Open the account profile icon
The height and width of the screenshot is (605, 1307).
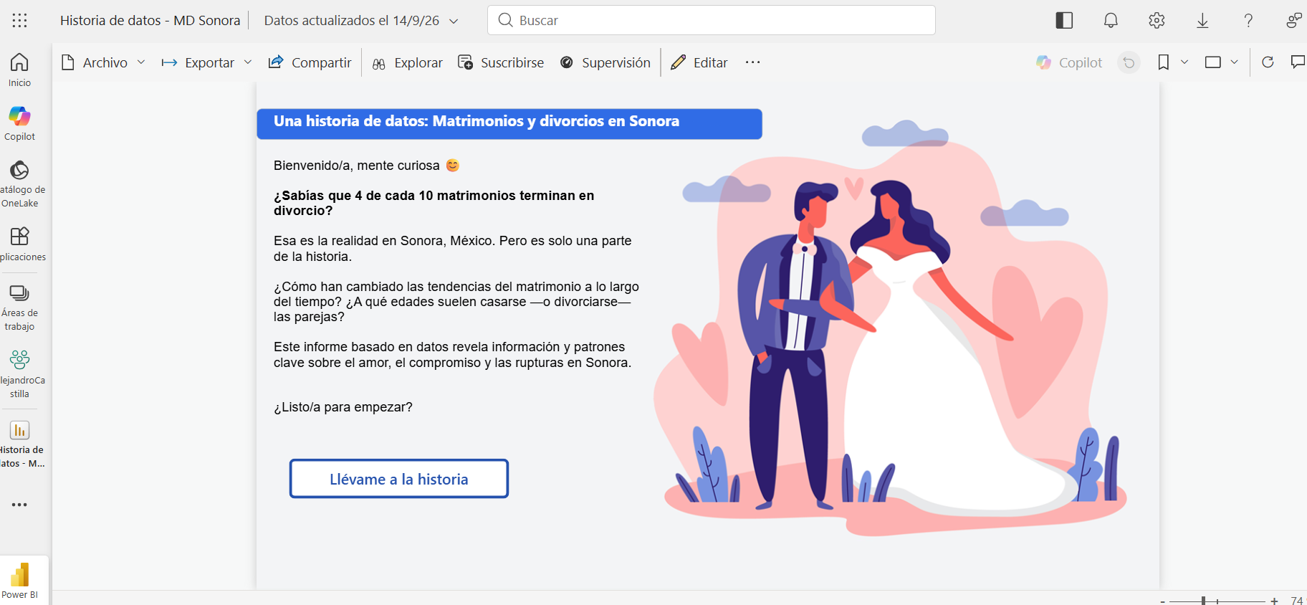[x=1294, y=20]
